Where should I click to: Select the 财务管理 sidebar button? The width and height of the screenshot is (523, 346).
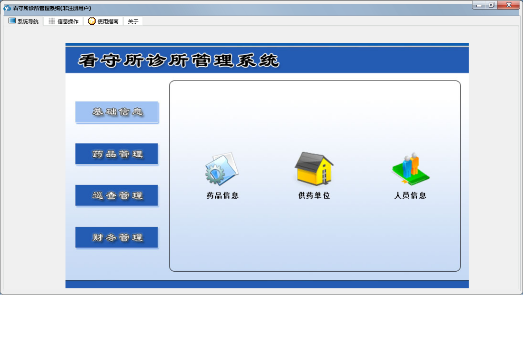click(117, 237)
